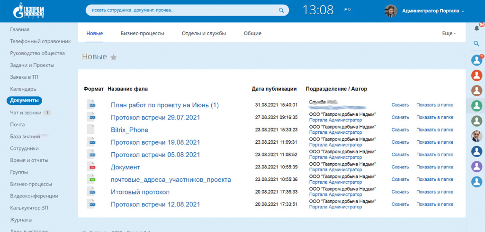Click the administrator profile photo in header
This screenshot has height=232, width=485.
[391, 10]
